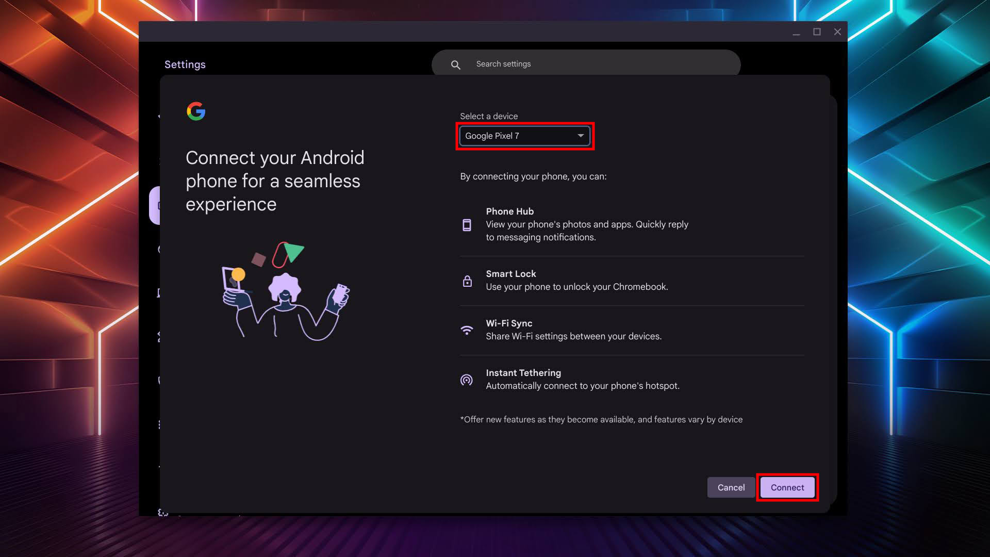
Task: Select the Phone Hub feature heading
Action: [x=509, y=211]
